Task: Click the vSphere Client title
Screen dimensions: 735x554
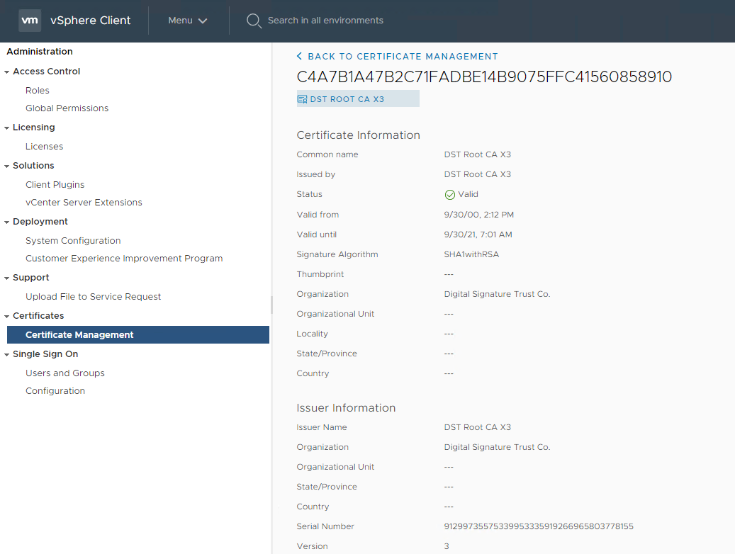Action: pyautogui.click(x=91, y=21)
